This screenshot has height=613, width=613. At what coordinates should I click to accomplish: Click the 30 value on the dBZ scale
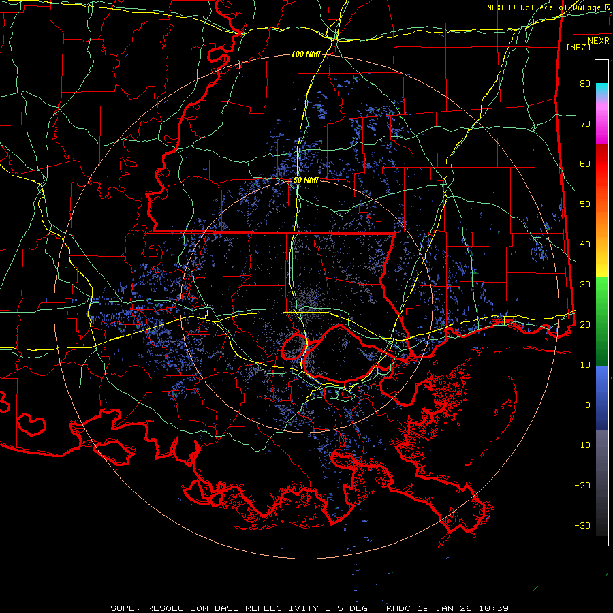[585, 285]
